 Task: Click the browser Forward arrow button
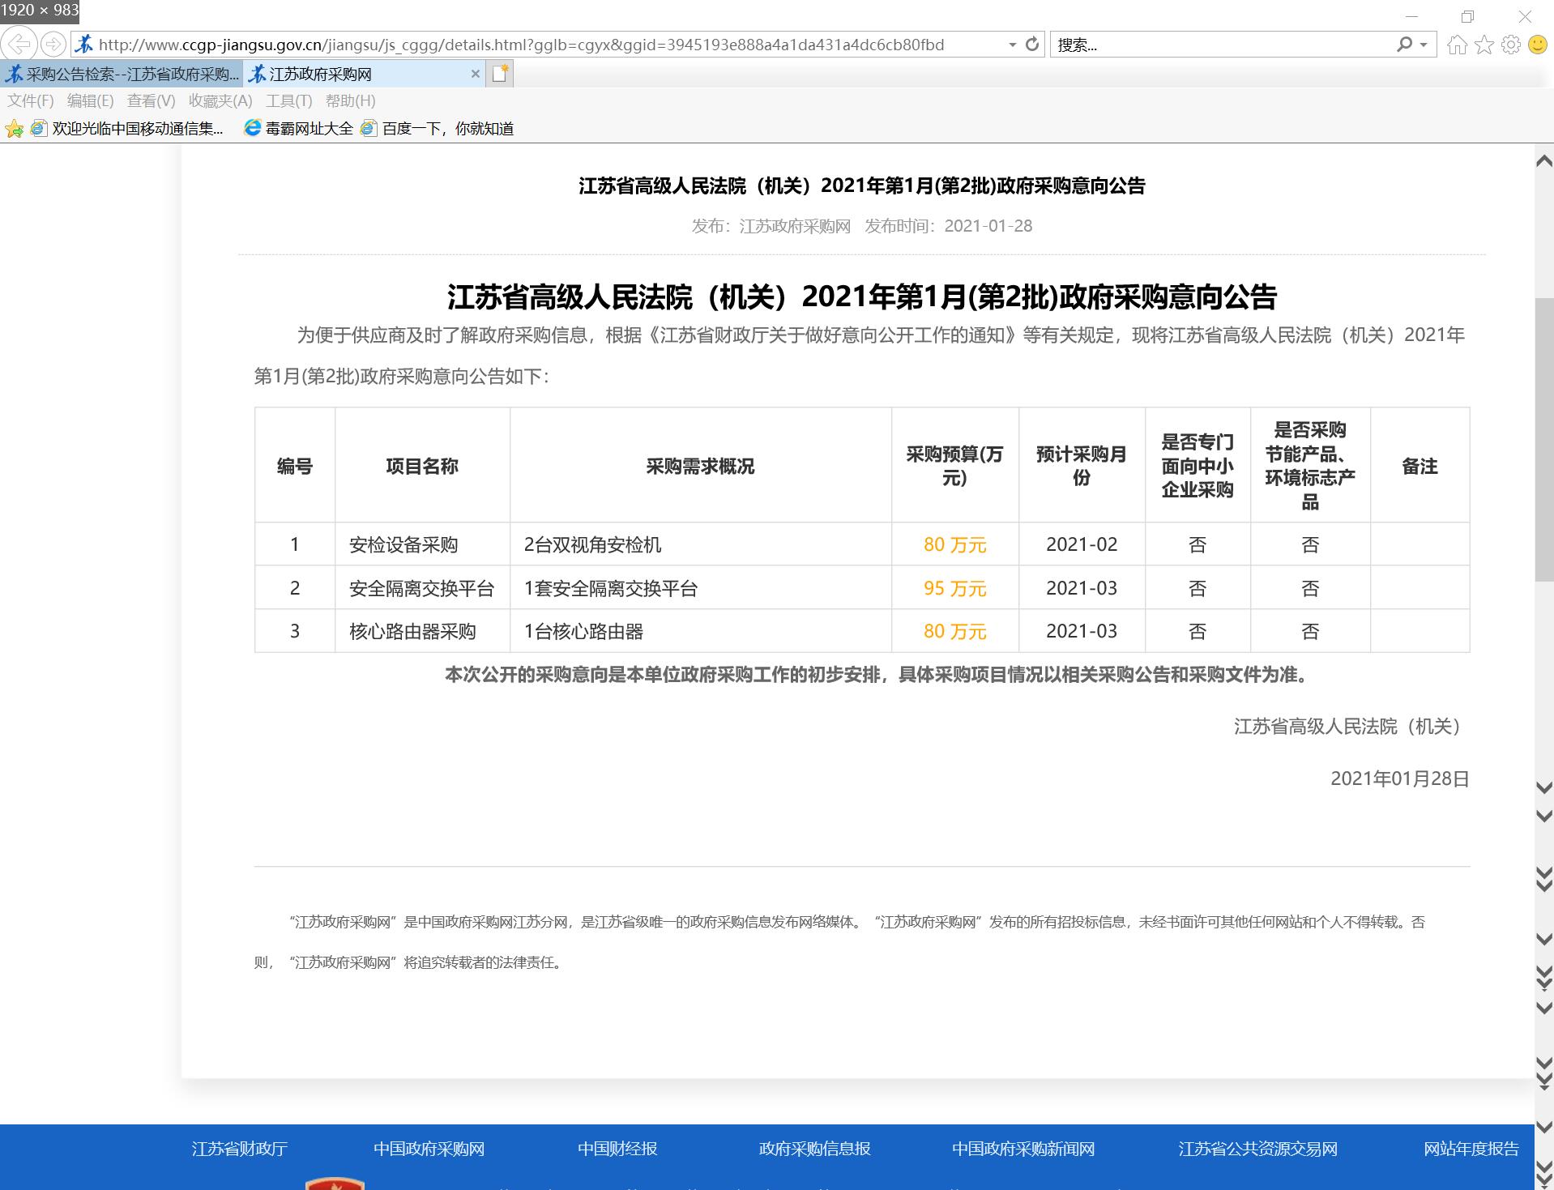[x=53, y=44]
